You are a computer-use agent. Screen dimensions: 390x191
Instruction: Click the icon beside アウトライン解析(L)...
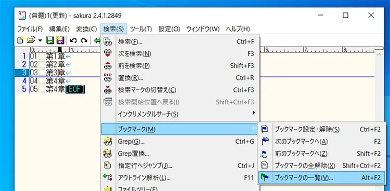[108, 177]
